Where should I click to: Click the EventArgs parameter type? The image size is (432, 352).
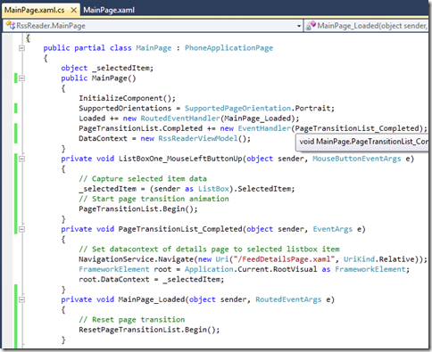tap(332, 229)
